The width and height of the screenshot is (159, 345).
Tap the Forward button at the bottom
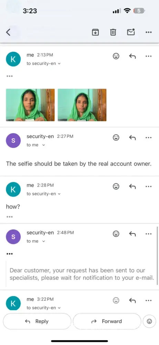coord(107,322)
